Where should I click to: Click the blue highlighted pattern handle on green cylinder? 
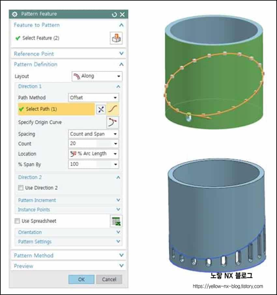(x=189, y=118)
